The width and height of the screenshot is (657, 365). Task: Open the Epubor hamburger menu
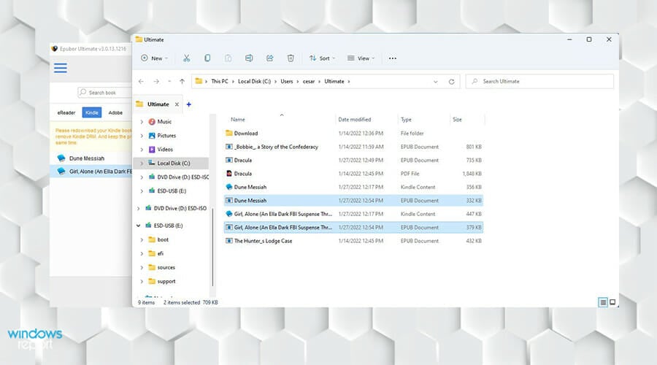pyautogui.click(x=61, y=68)
